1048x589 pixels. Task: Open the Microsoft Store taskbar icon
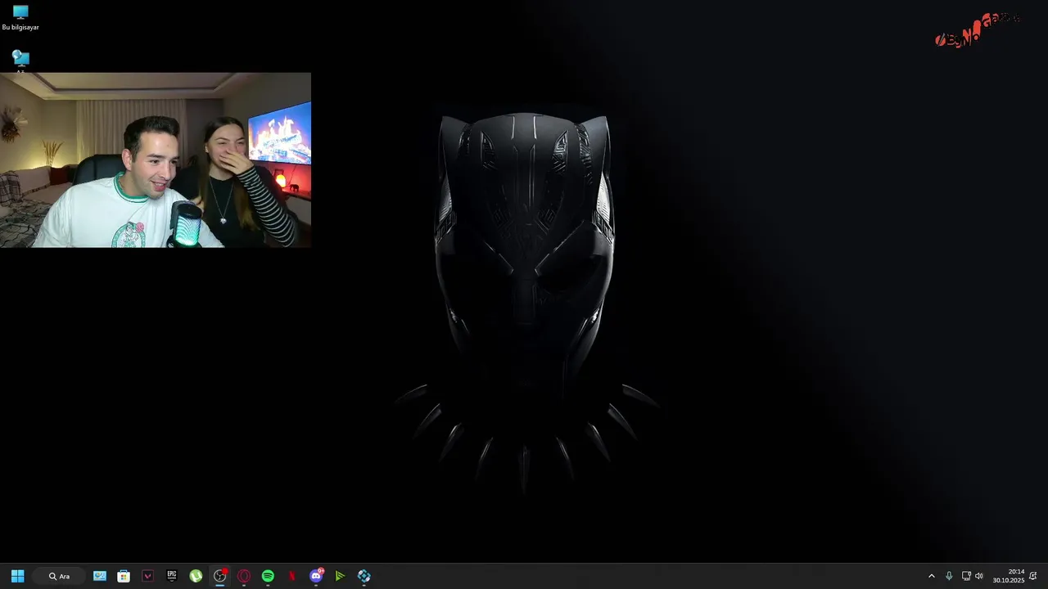coord(124,576)
